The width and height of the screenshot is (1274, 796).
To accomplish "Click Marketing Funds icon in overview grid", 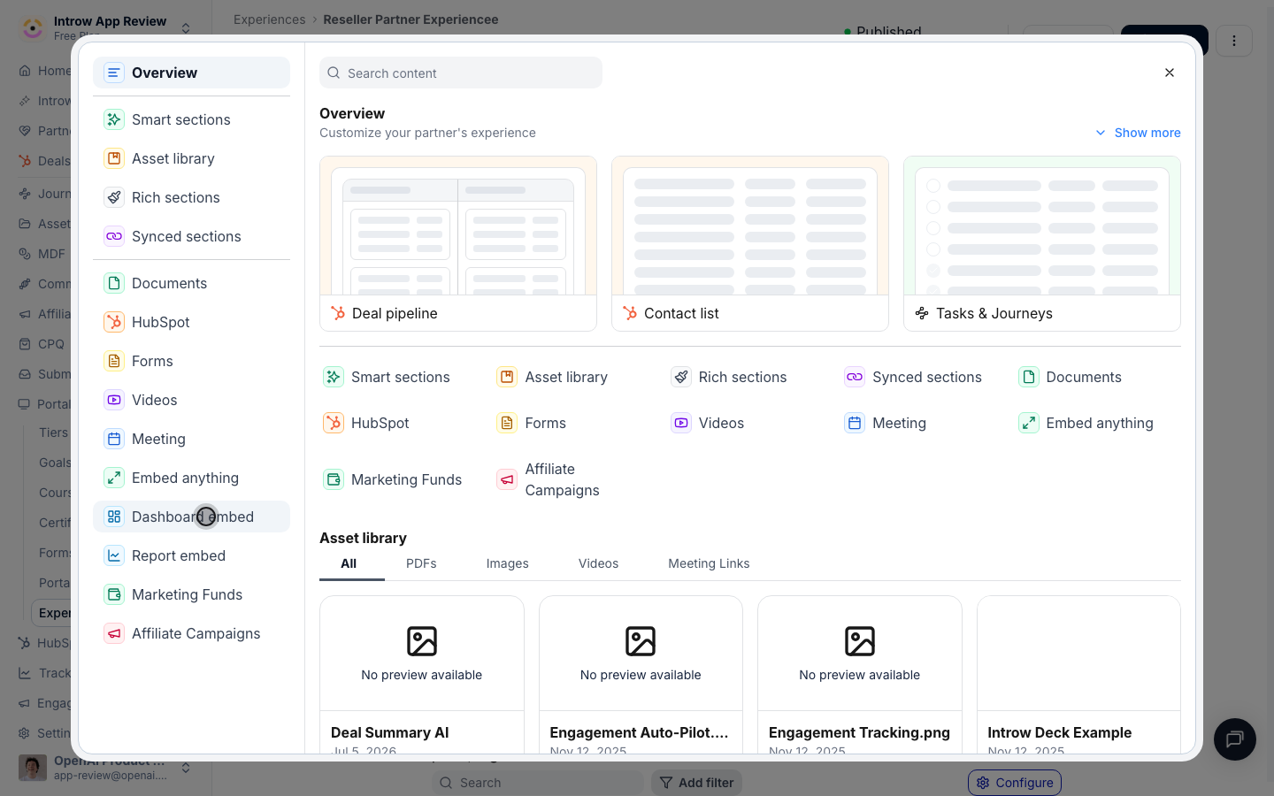I will (334, 479).
